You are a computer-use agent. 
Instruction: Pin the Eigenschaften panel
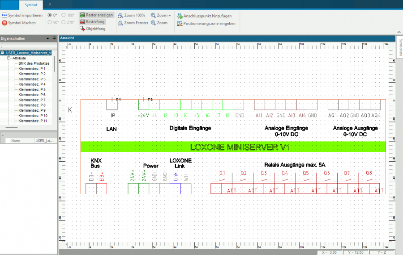tap(54, 38)
